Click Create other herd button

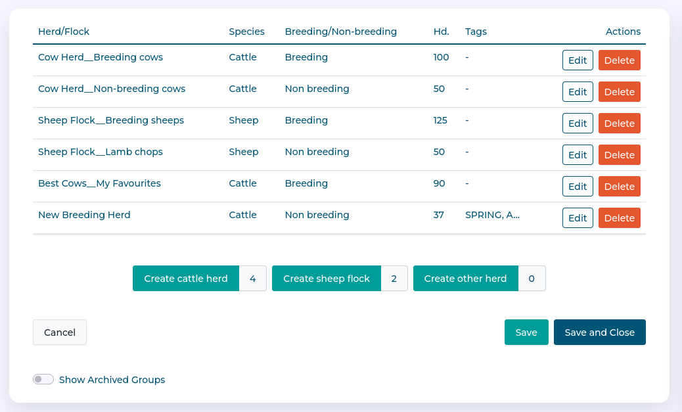pyautogui.click(x=465, y=279)
